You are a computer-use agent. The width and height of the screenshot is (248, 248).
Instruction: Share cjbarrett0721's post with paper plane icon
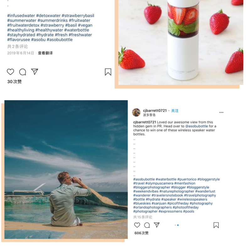pos(157,225)
